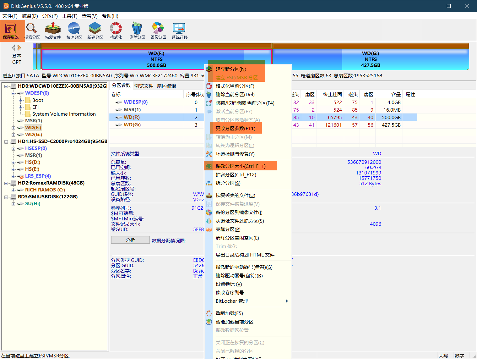Open the 查看(V) menu

tap(90, 16)
